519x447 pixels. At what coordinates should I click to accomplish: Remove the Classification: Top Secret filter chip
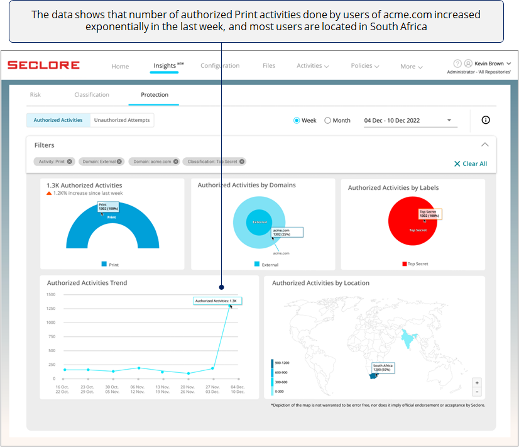[x=242, y=162]
